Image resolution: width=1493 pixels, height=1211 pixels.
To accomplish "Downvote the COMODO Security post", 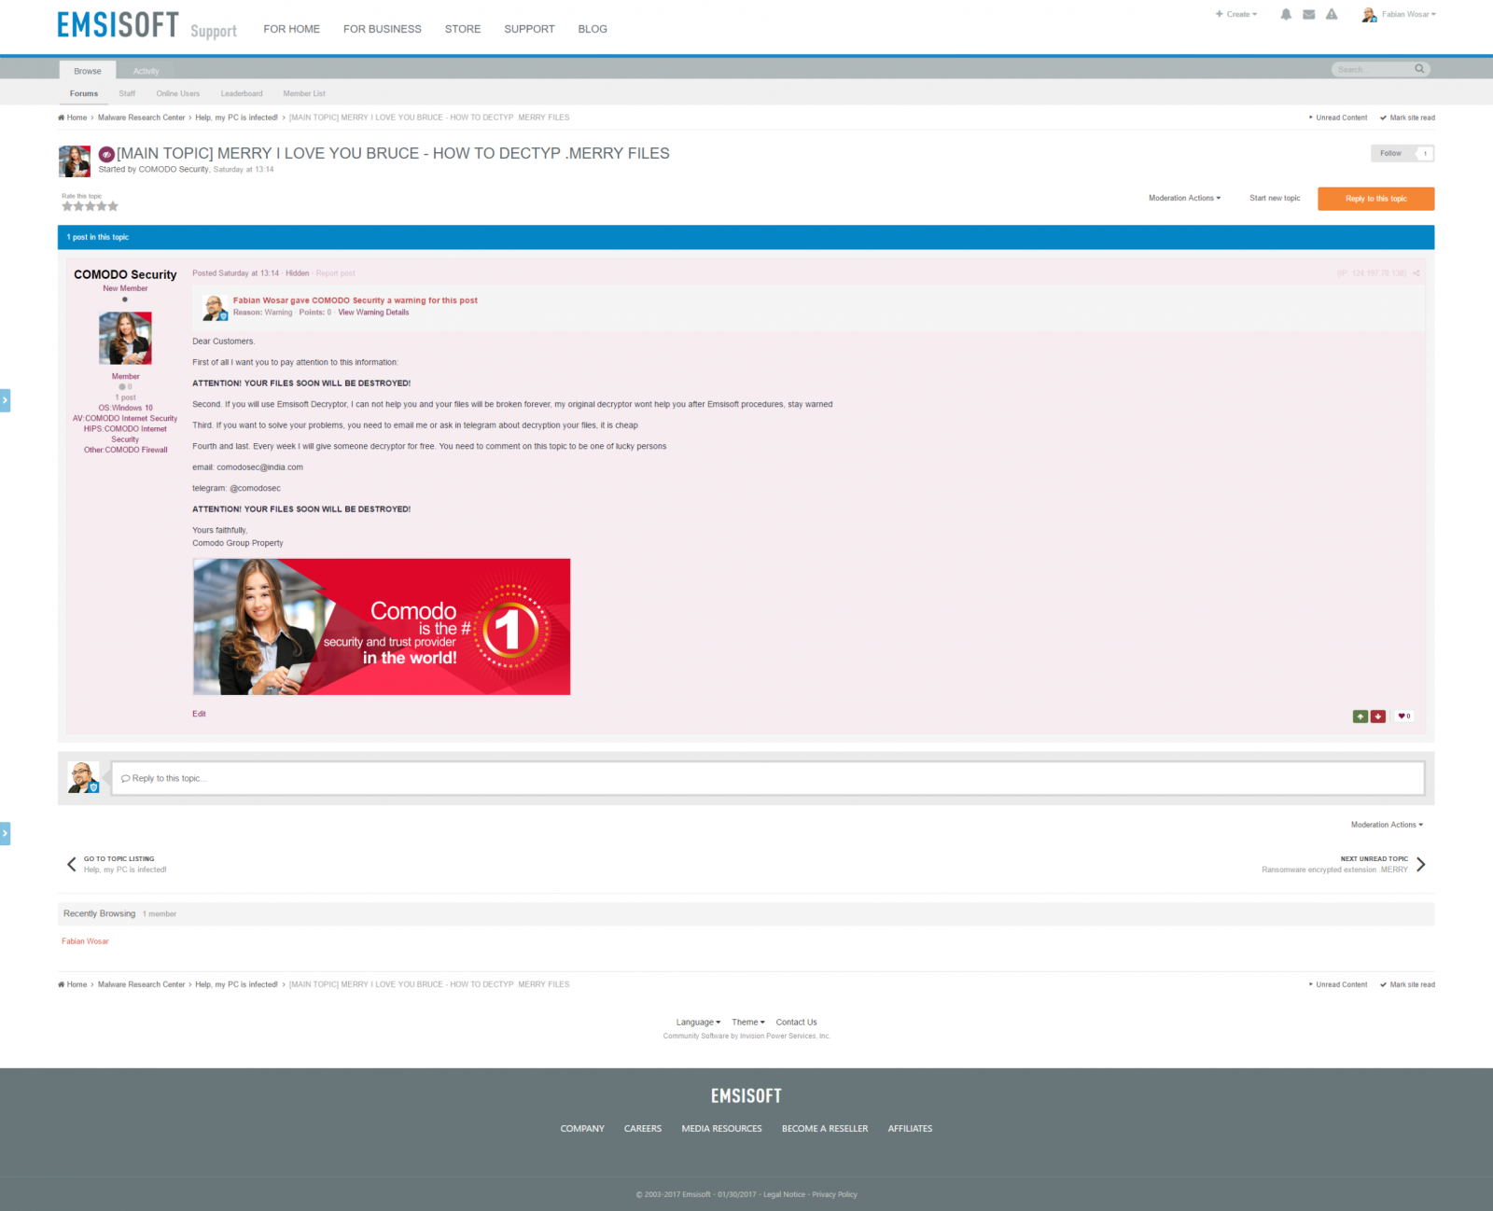I will point(1377,716).
